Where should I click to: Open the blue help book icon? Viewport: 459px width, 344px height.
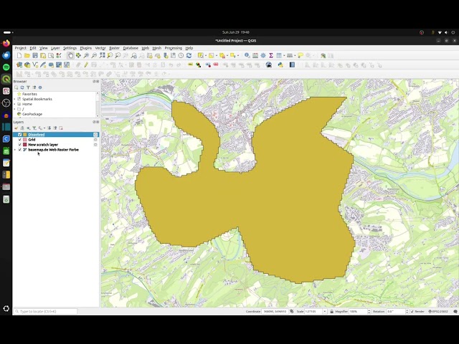292,65
